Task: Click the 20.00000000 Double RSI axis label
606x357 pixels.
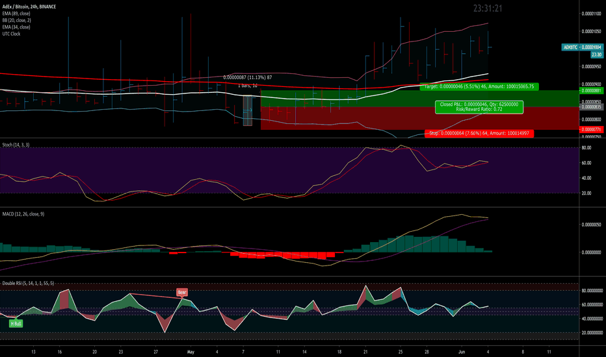Action: pyautogui.click(x=592, y=333)
